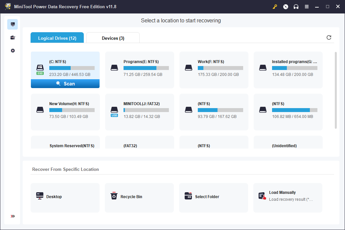345x230 pixels.
Task: Click the 13.82 GB / 14.32 GB text
Action: click(142, 116)
